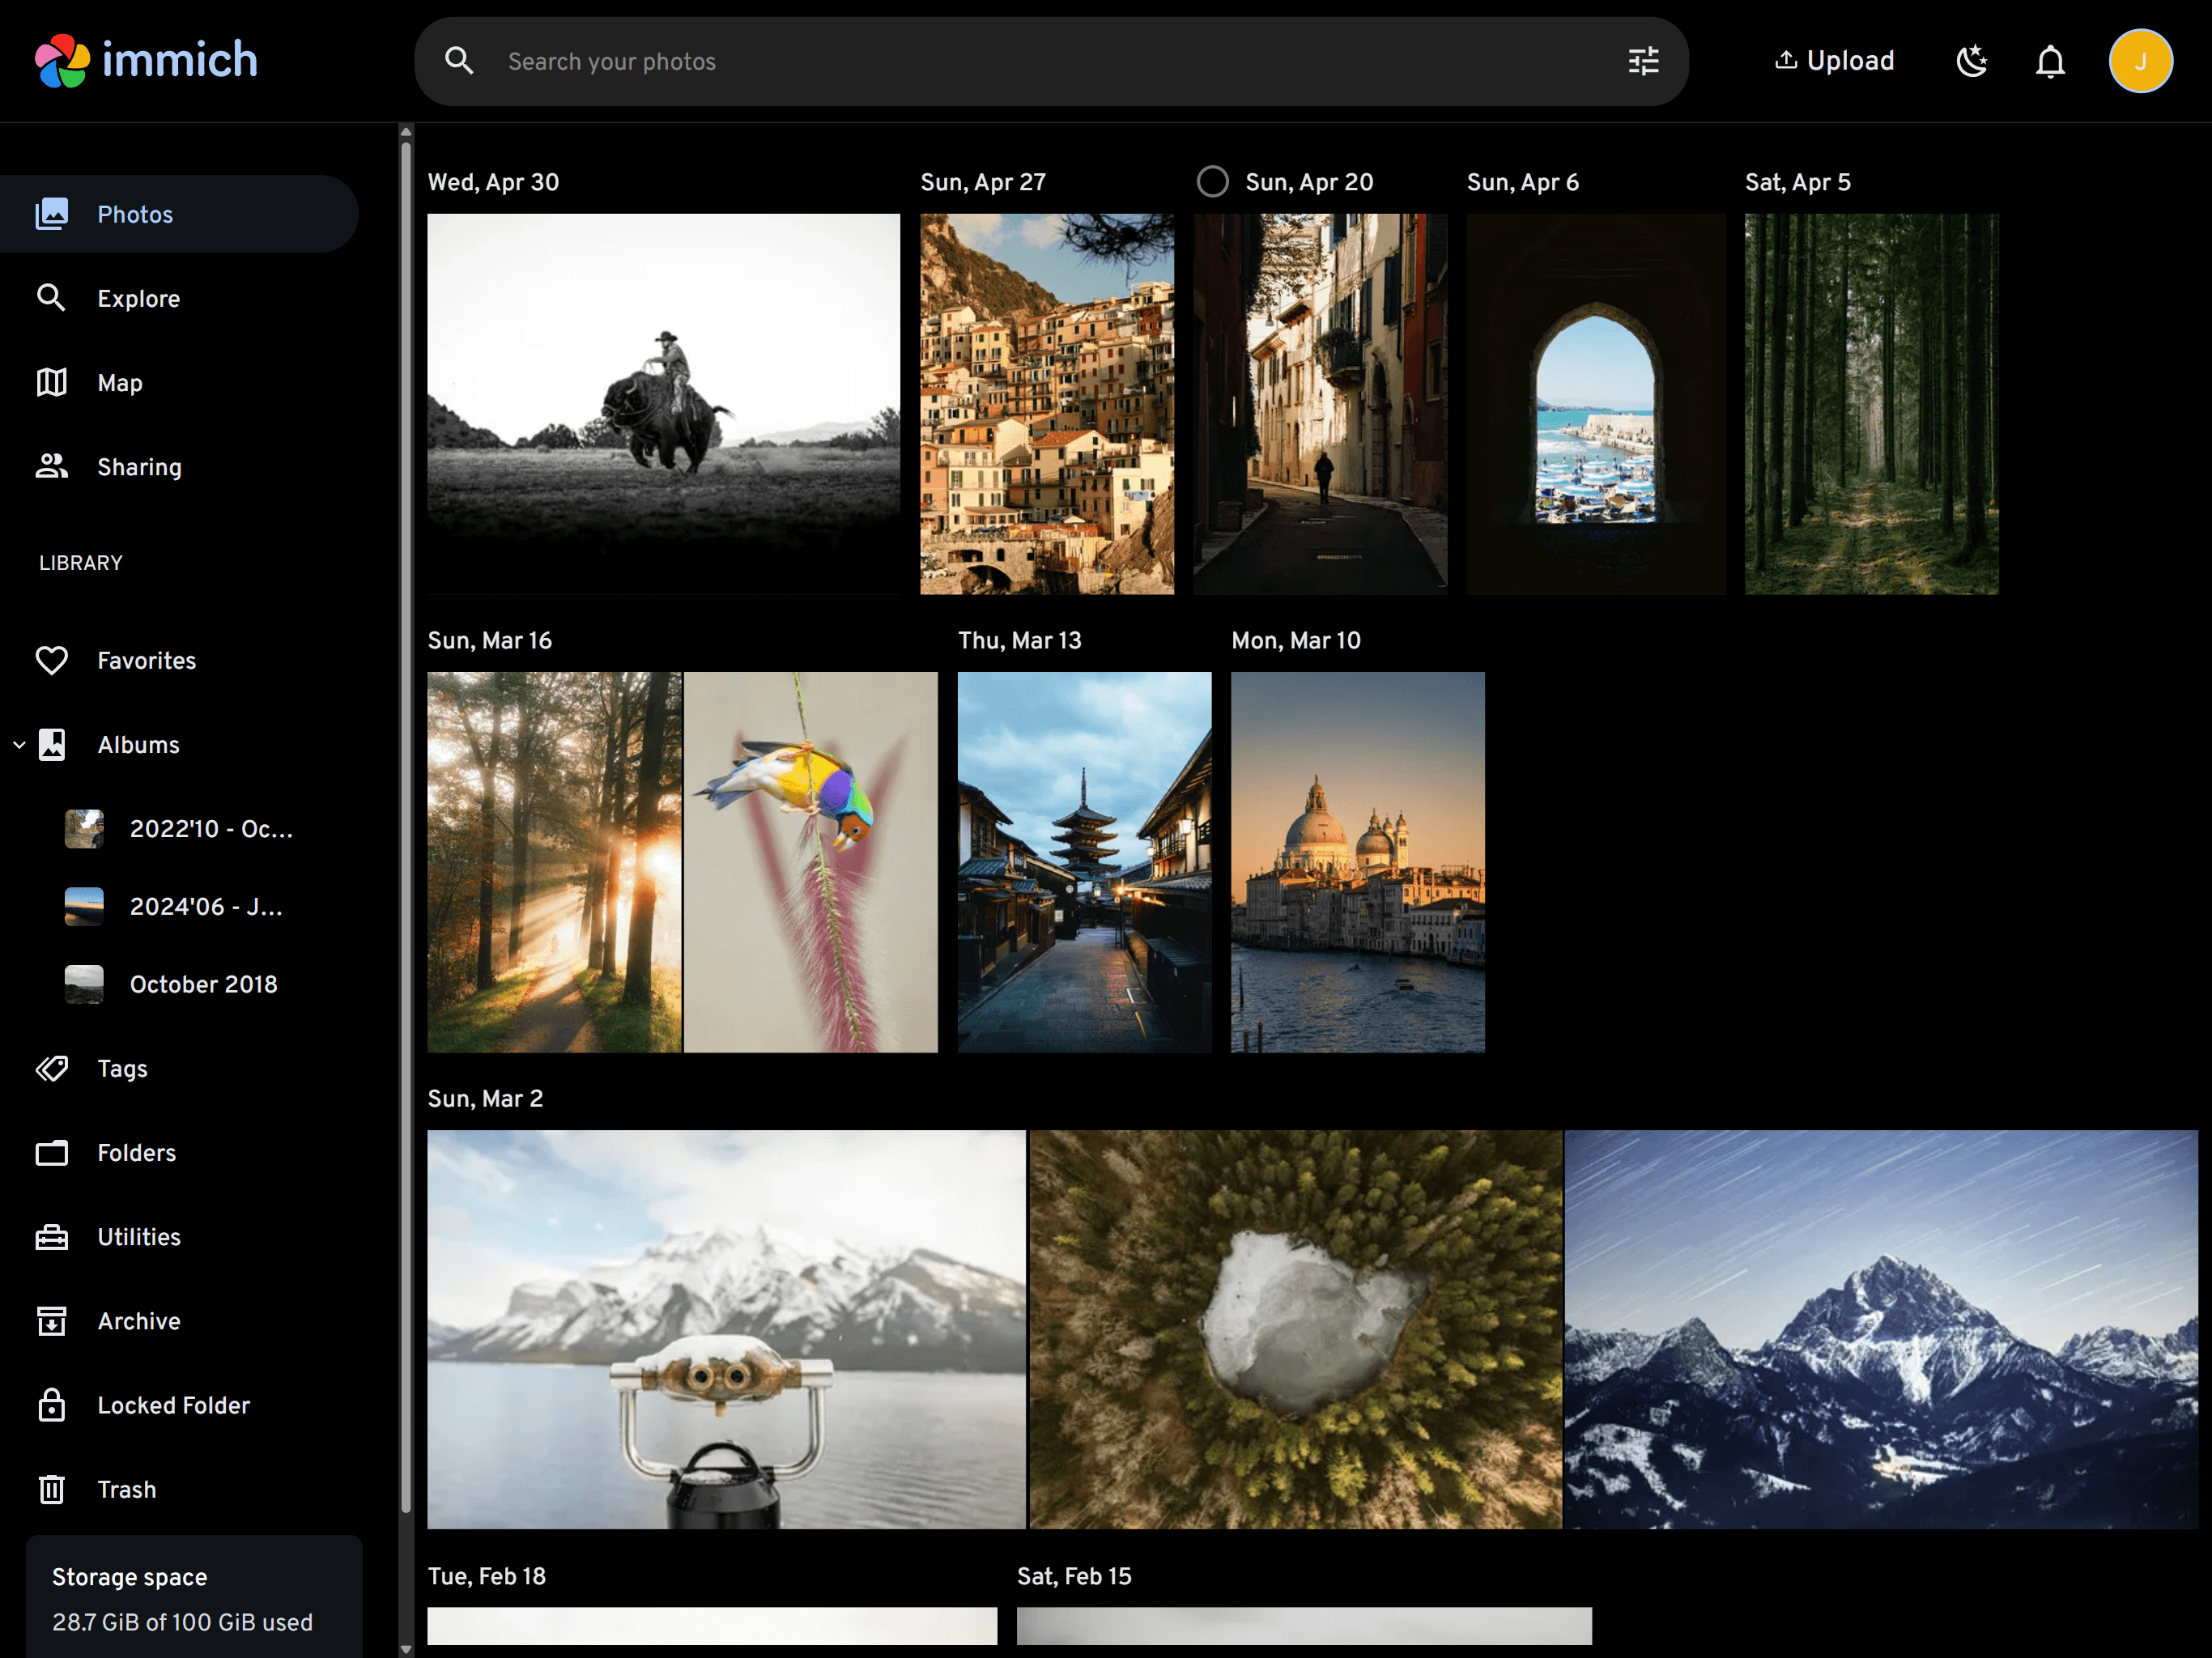Open the Japanese pagoda street photo
2212x1658 pixels.
1084,861
